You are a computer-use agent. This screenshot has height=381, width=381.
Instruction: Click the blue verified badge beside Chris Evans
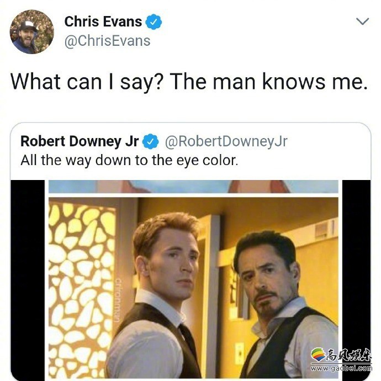[154, 22]
